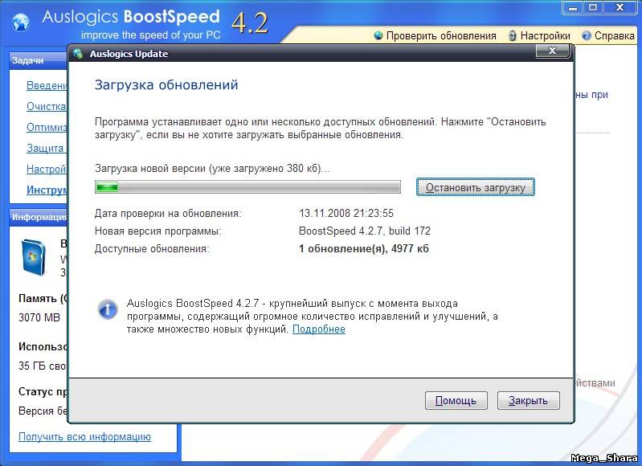Maximize the BoostSpeed main window
This screenshot has height=466, width=642.
(x=592, y=7)
